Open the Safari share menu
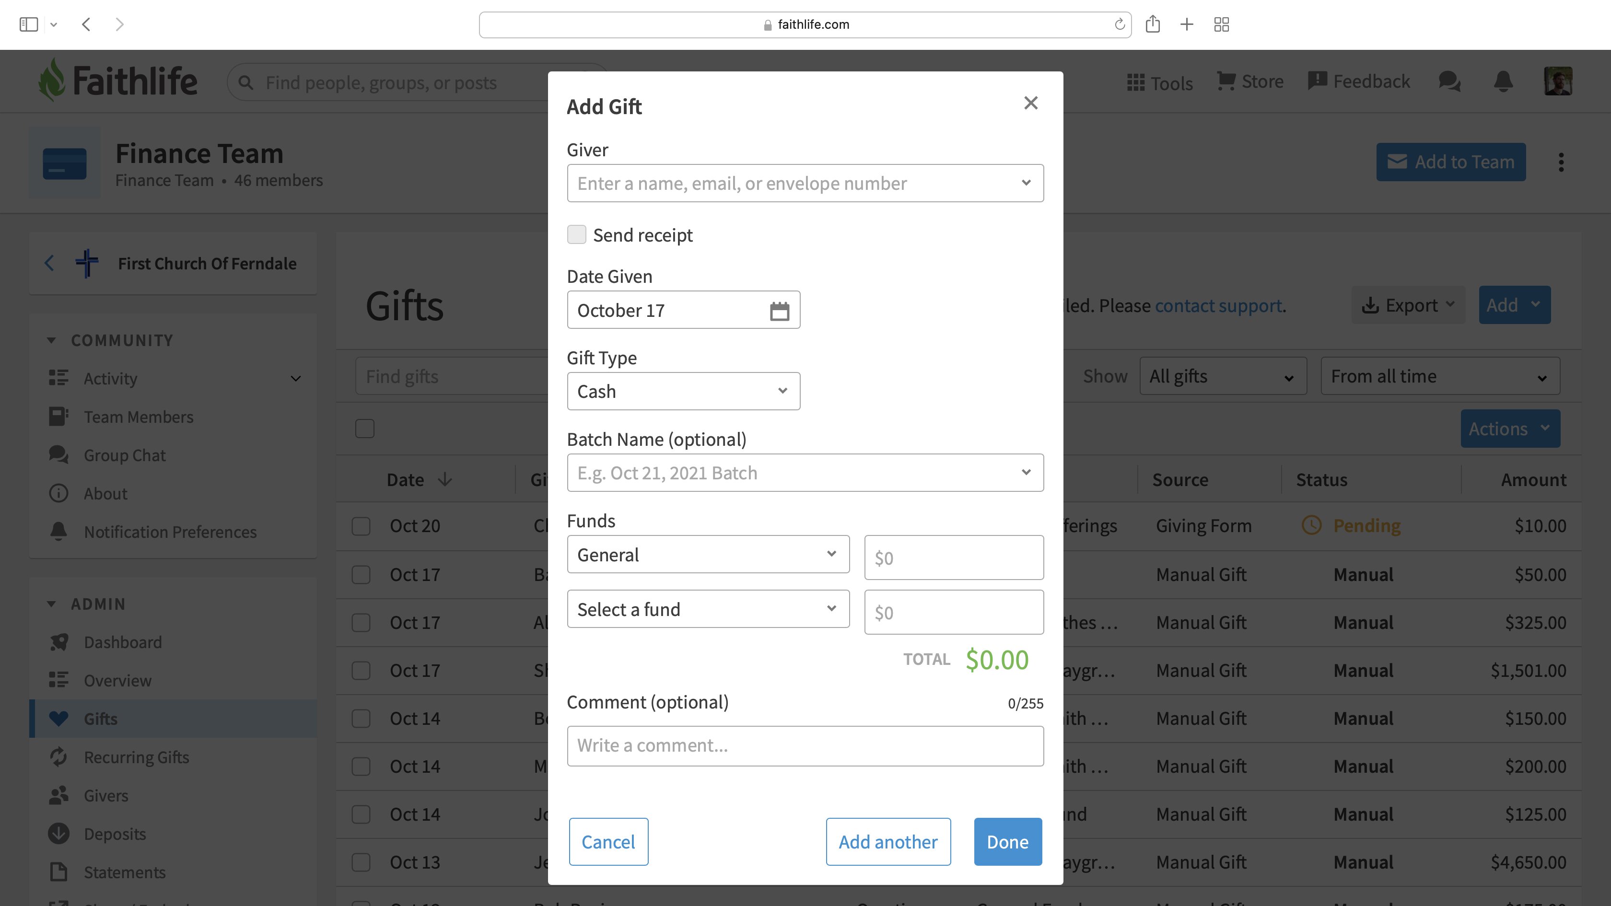Viewport: 1611px width, 906px height. (x=1153, y=24)
